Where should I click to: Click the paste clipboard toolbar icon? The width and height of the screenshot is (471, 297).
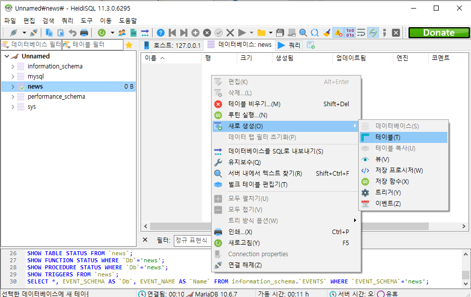tap(60, 33)
